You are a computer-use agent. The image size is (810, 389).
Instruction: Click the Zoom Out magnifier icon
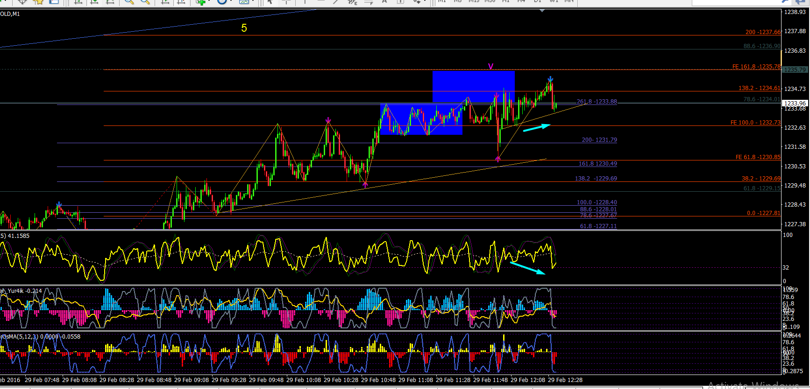[145, 2]
